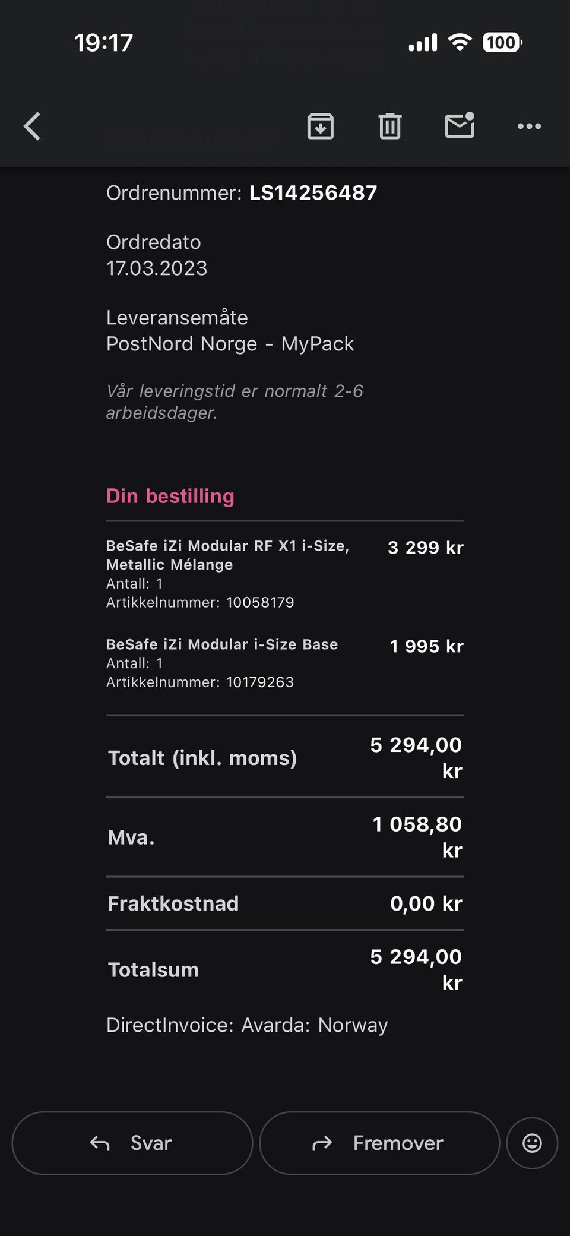This screenshot has width=570, height=1236.
Task: Delete the email via the trash icon
Action: 390,127
